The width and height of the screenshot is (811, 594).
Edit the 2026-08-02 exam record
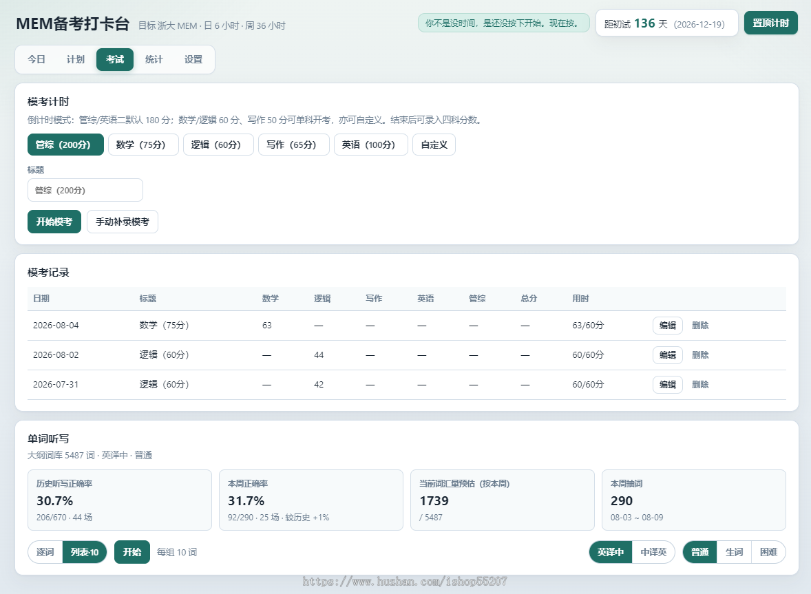tap(668, 355)
